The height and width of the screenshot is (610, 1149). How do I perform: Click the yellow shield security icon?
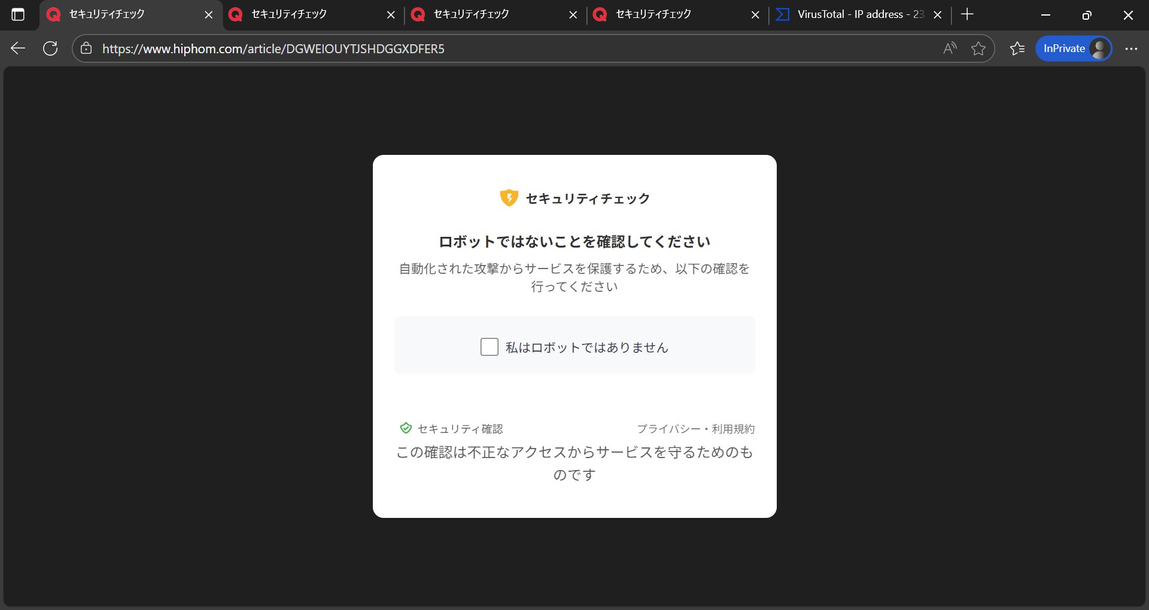[509, 197]
